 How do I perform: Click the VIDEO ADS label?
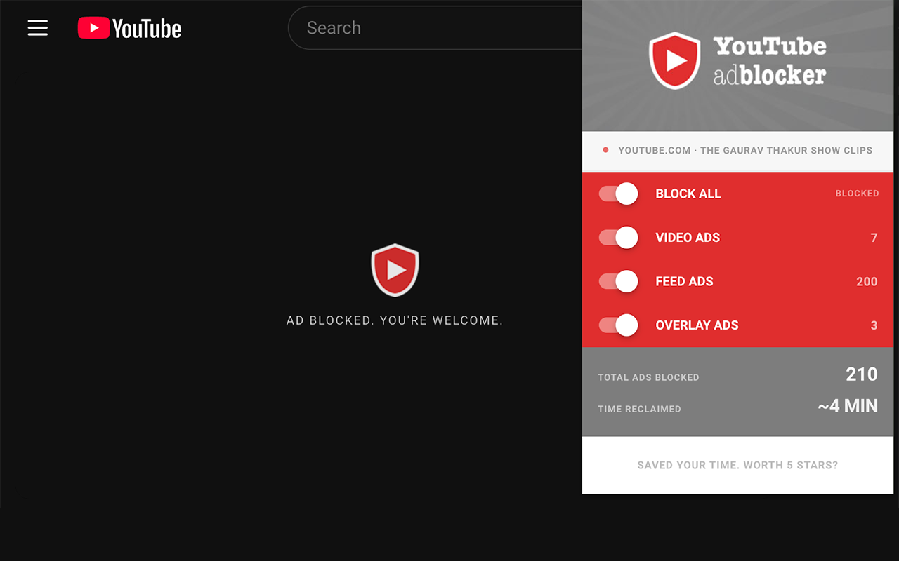click(x=688, y=238)
